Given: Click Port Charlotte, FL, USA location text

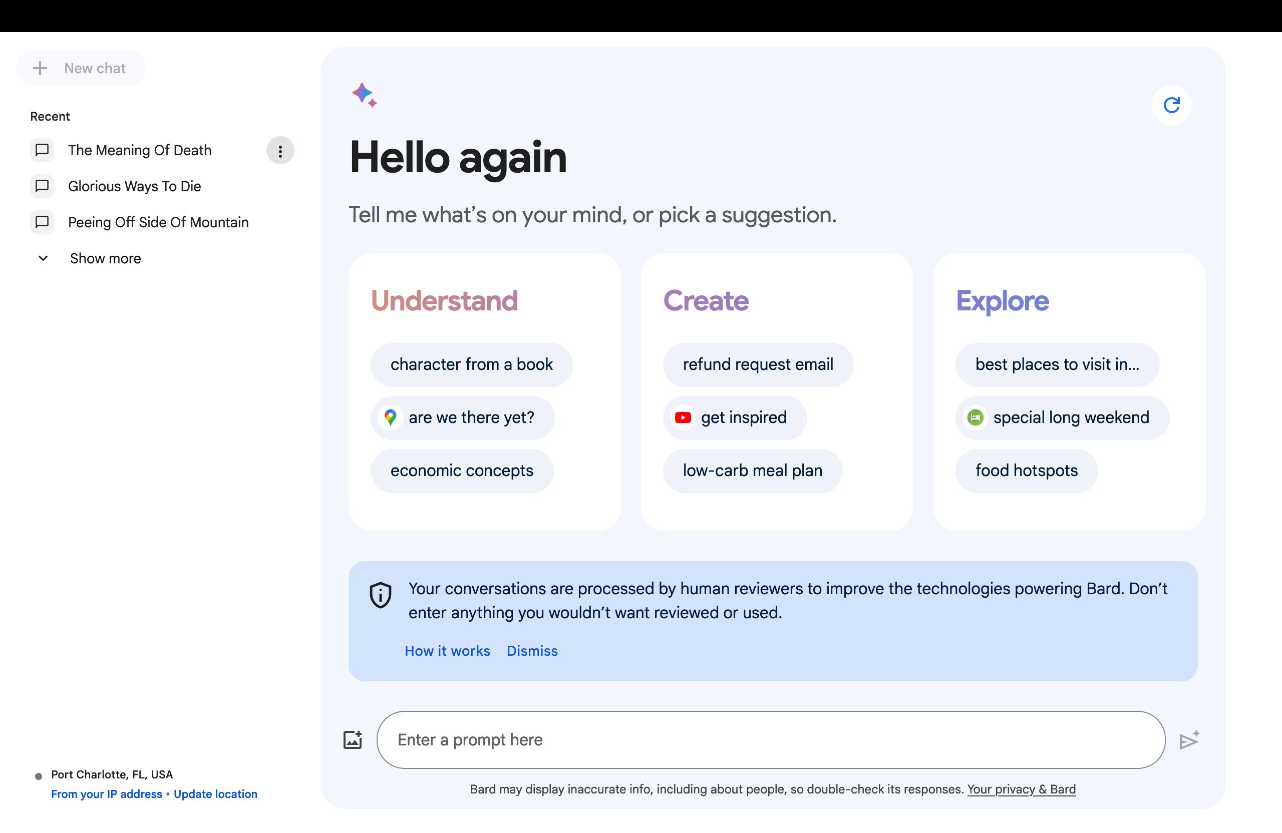Looking at the screenshot, I should (112, 775).
